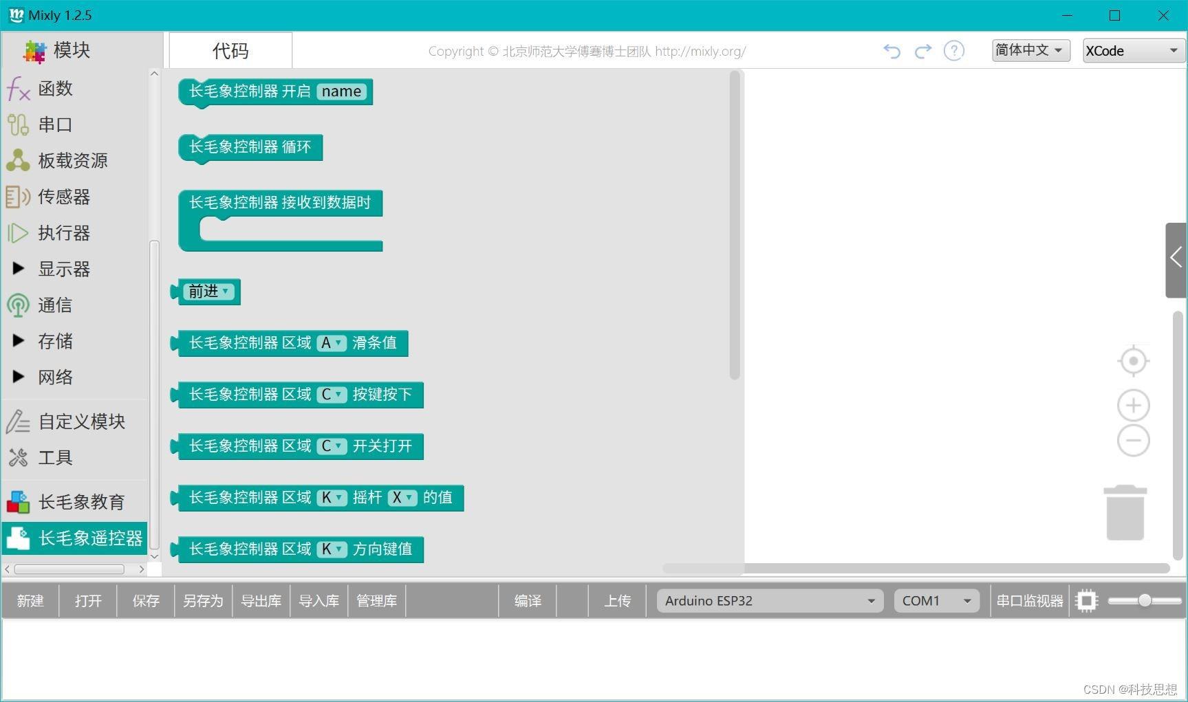Click the redo arrow icon
Screen dimensions: 1188x702
point(922,51)
